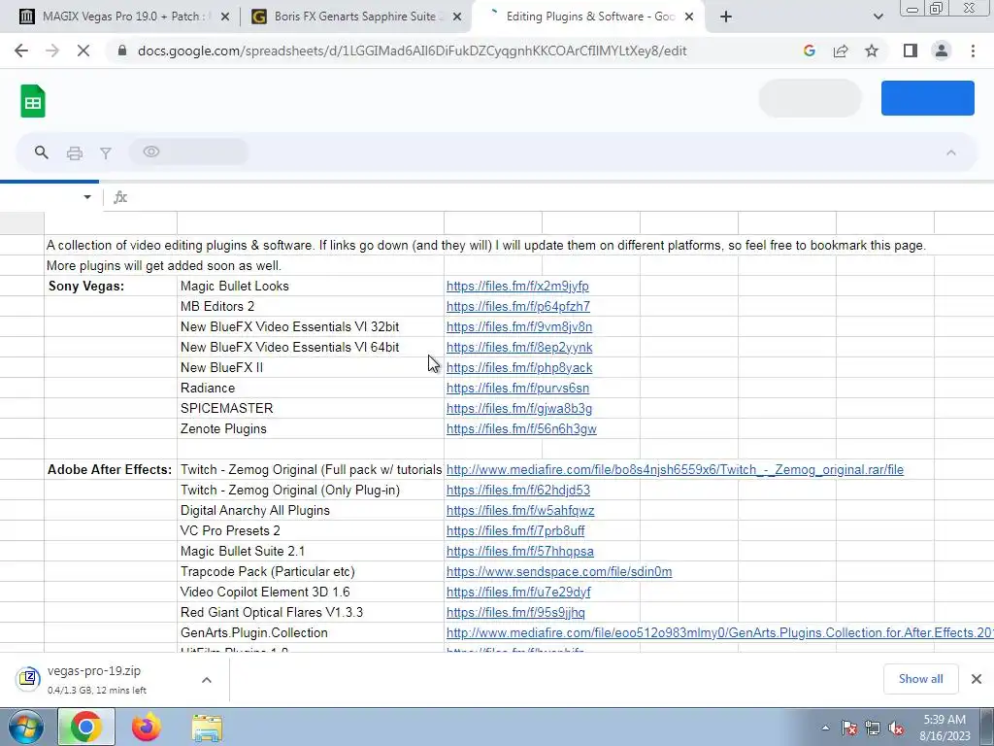Toggle the view-only eye icon
994x746 pixels.
pyautogui.click(x=150, y=152)
